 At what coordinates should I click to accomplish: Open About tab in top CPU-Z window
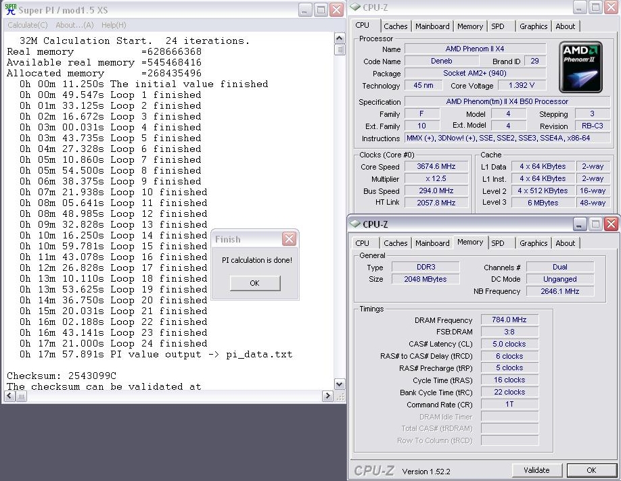pos(565,26)
